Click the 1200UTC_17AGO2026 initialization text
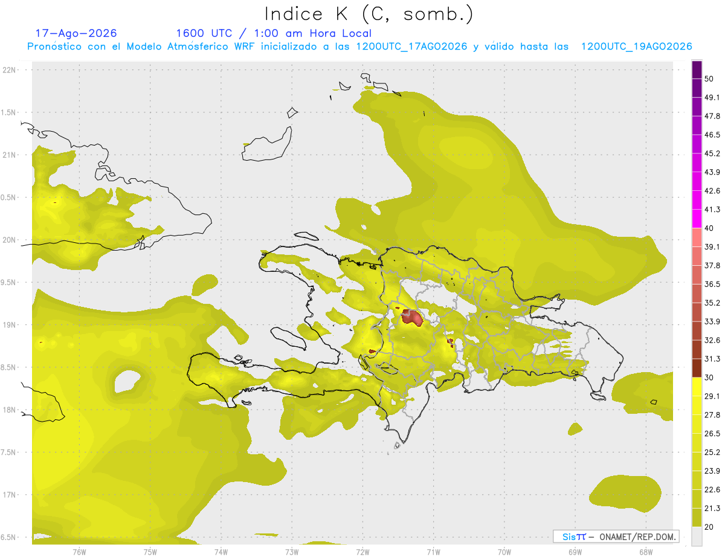The width and height of the screenshot is (725, 560). coord(412,47)
